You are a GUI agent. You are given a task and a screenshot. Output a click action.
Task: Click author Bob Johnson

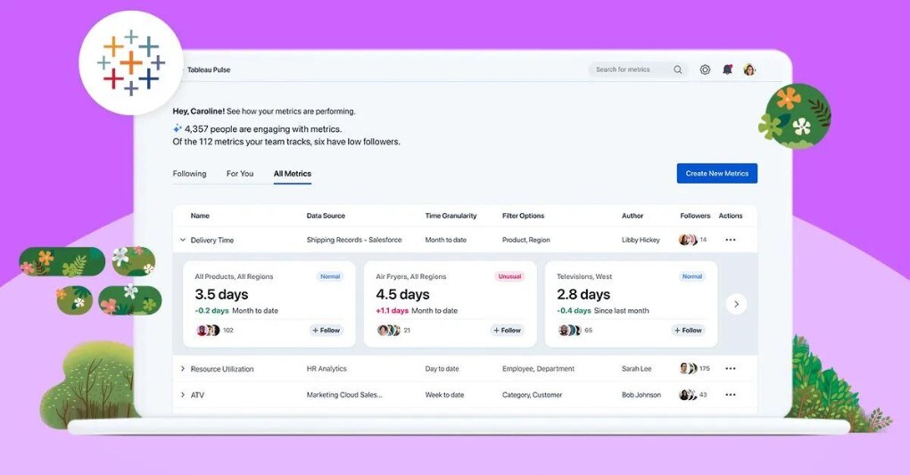coord(641,395)
